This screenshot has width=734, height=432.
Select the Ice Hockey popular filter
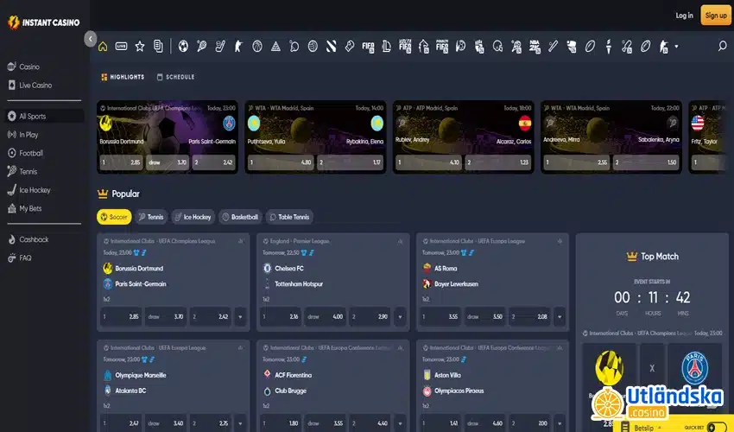(193, 217)
